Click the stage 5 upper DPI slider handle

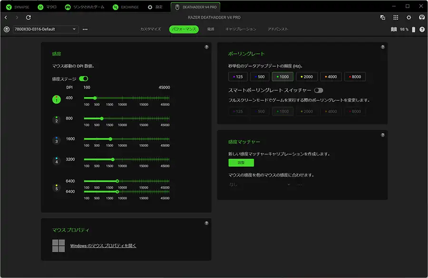tap(117, 181)
